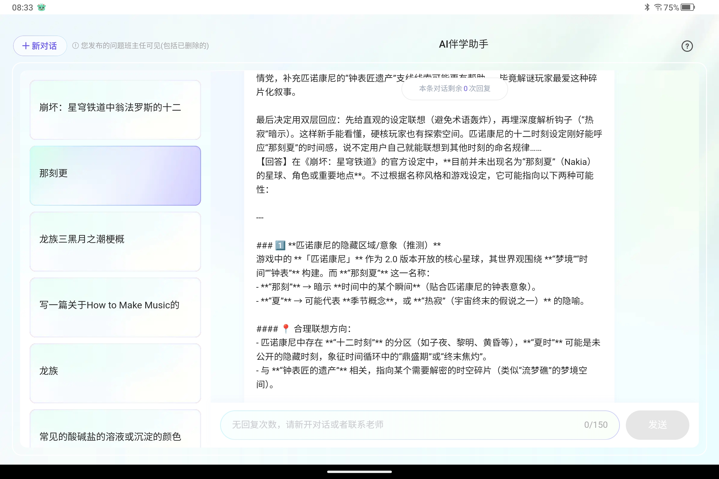This screenshot has width=719, height=479.
Task: Open conversation 常见的酸碱盐的溶液或沉淀的颜色
Action: pyautogui.click(x=115, y=429)
